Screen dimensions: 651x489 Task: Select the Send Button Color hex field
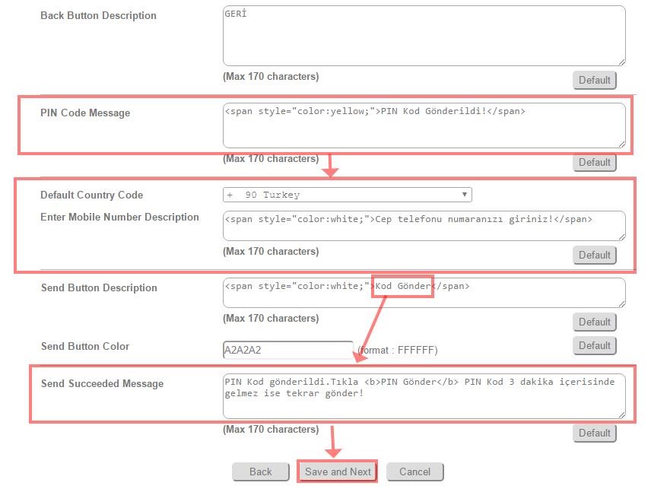pos(287,351)
